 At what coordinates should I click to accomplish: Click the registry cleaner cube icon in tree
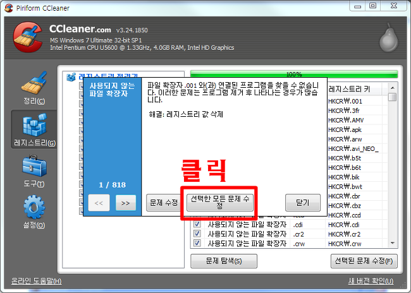coord(71,77)
